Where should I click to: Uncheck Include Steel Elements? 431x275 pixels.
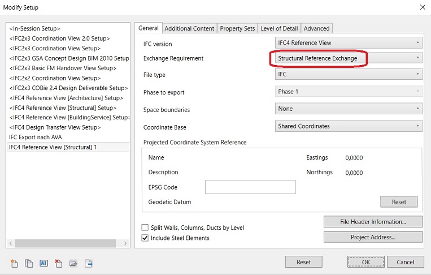[x=145, y=238]
